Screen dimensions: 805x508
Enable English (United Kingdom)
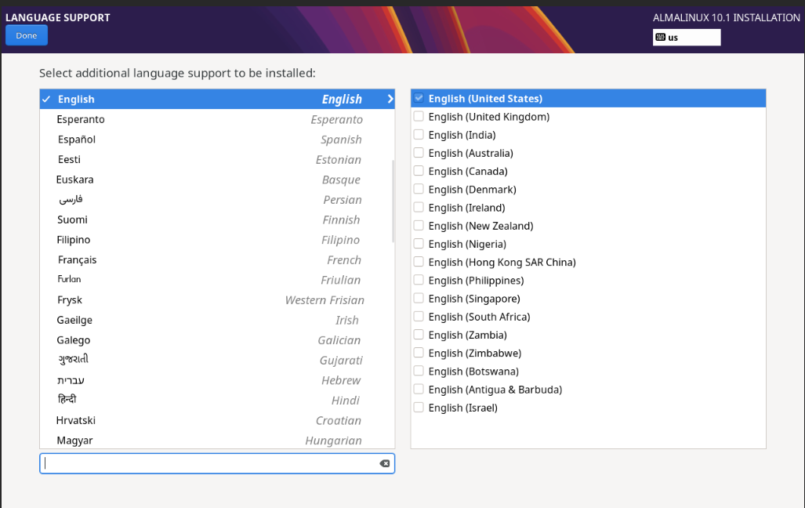click(419, 115)
